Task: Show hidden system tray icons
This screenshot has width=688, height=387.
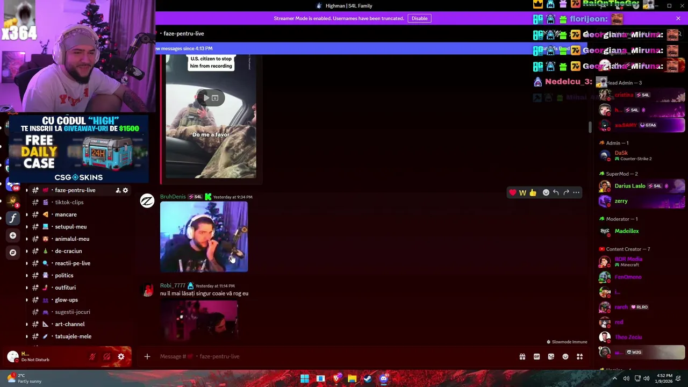Action: (614, 378)
